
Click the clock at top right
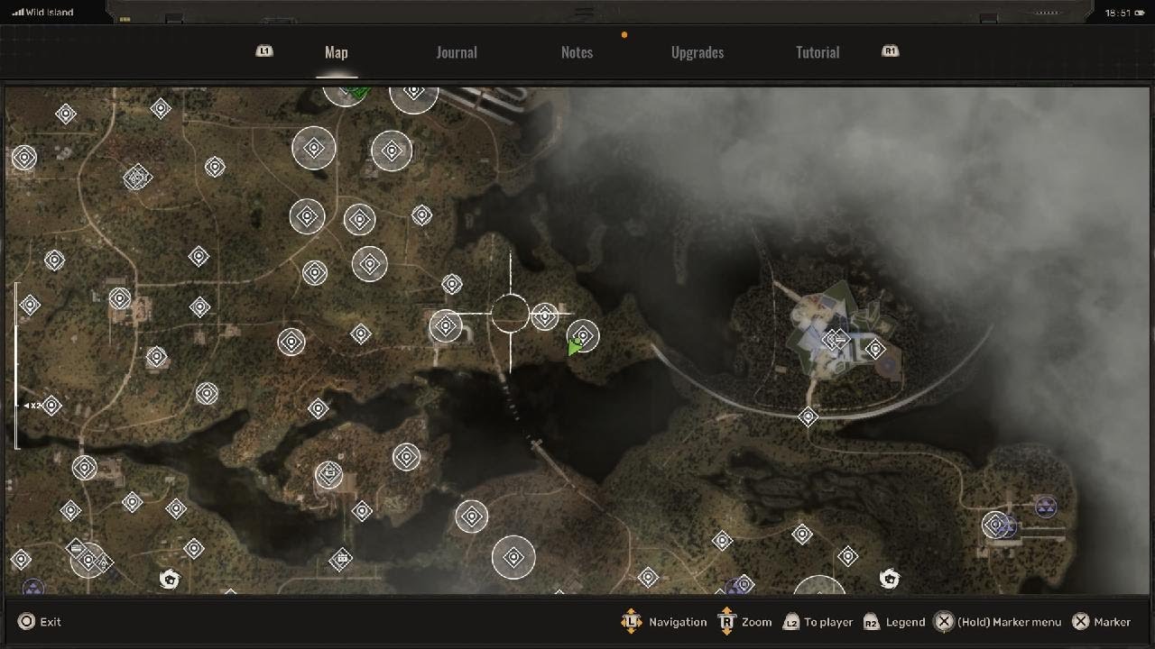[1119, 13]
